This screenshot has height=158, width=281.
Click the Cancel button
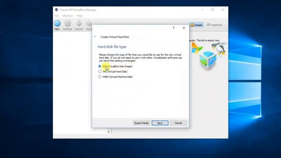pyautogui.click(x=178, y=123)
